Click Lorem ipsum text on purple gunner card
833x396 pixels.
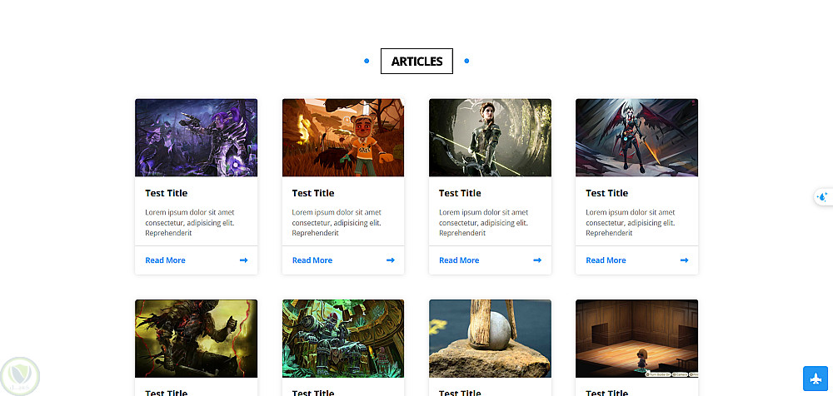(x=190, y=222)
